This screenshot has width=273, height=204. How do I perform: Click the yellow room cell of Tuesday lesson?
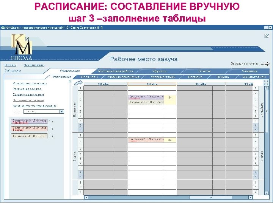(170, 140)
